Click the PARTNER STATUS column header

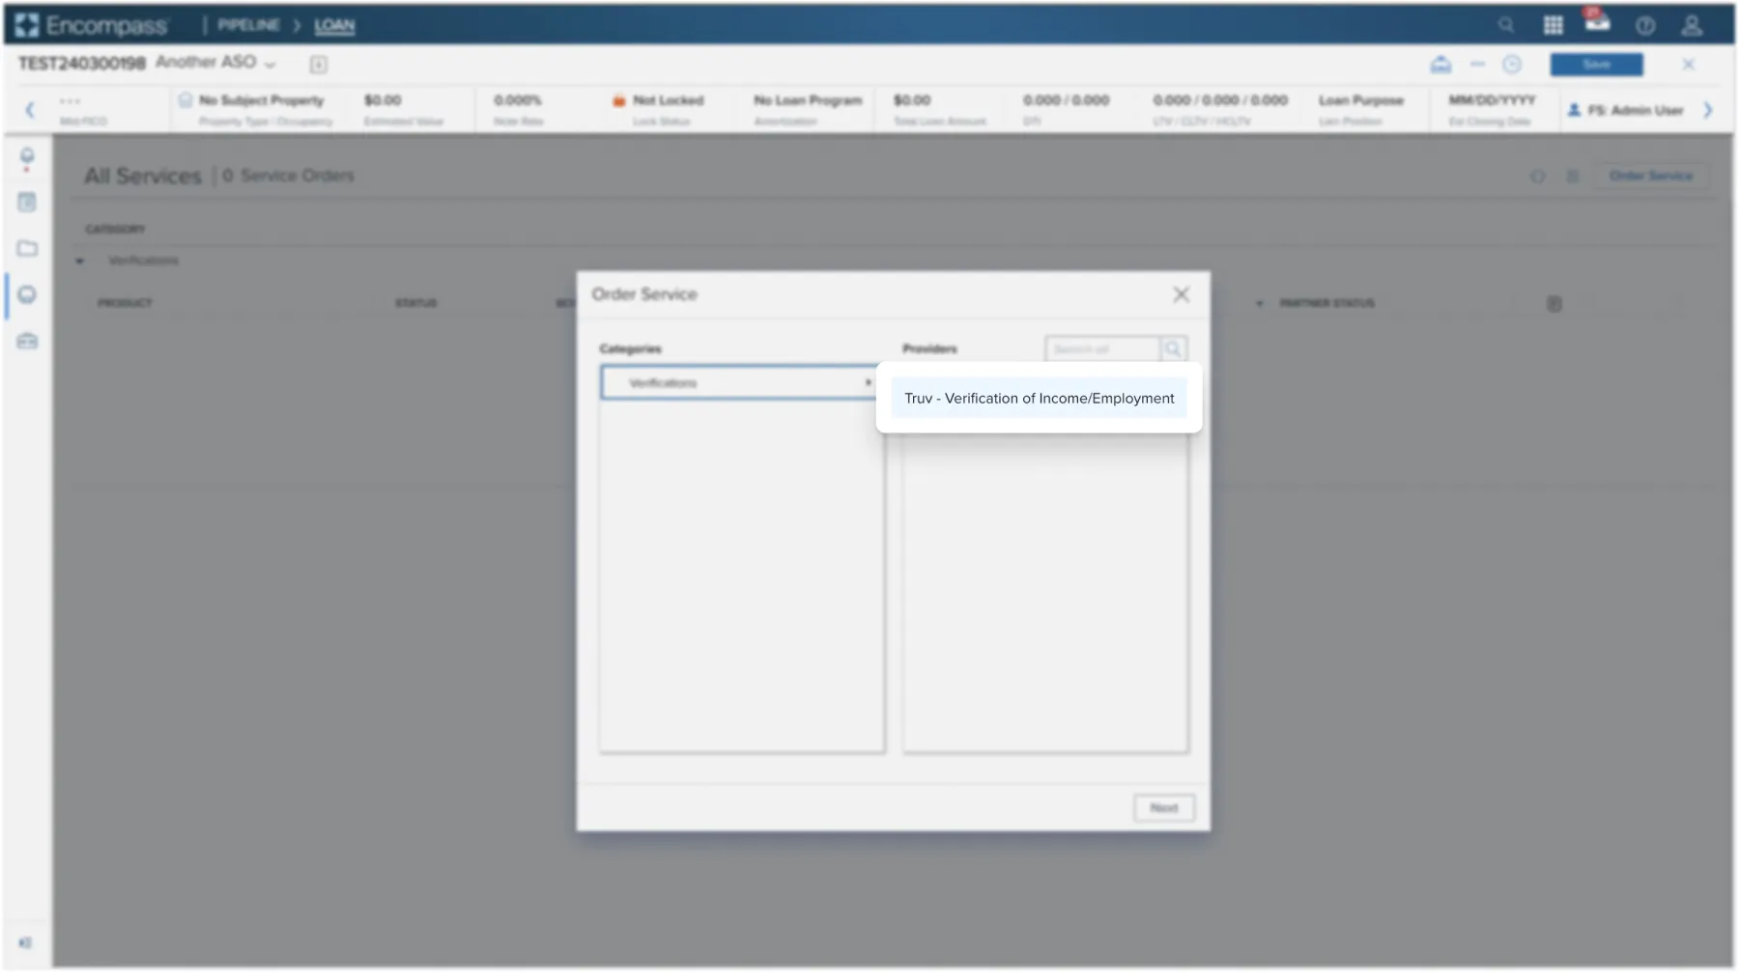click(x=1326, y=303)
